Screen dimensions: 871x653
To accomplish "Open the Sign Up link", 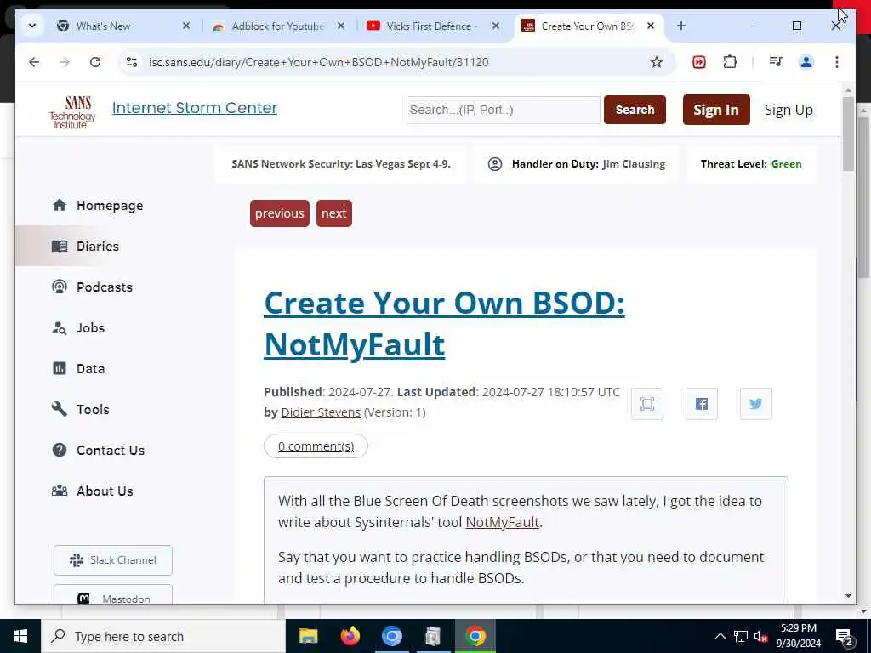I will click(x=788, y=110).
